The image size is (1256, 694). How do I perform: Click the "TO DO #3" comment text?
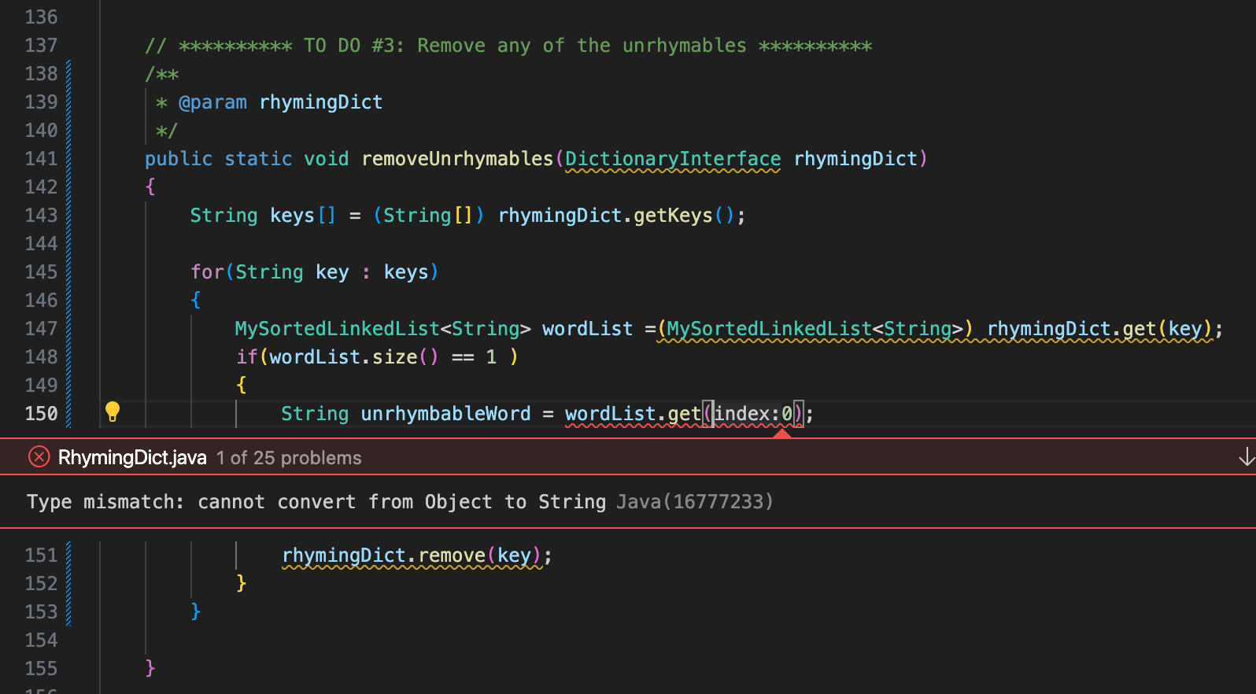[x=354, y=46]
